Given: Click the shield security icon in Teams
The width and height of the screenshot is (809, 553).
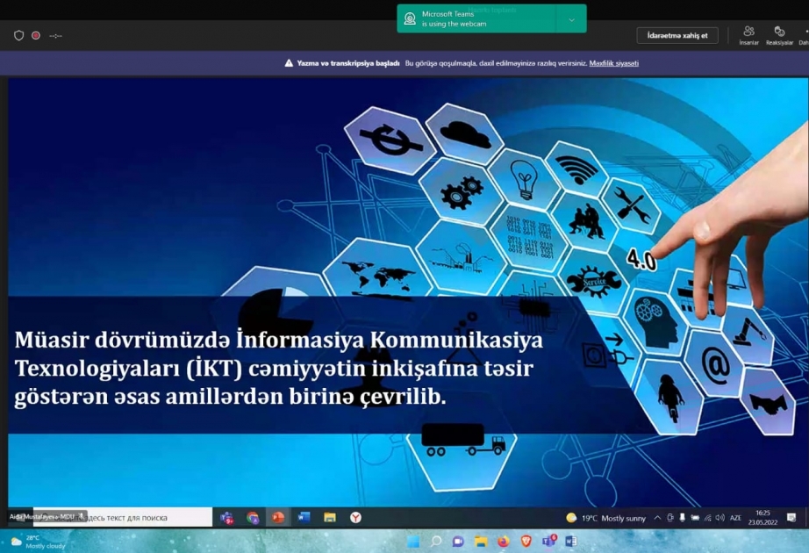Looking at the screenshot, I should (19, 36).
